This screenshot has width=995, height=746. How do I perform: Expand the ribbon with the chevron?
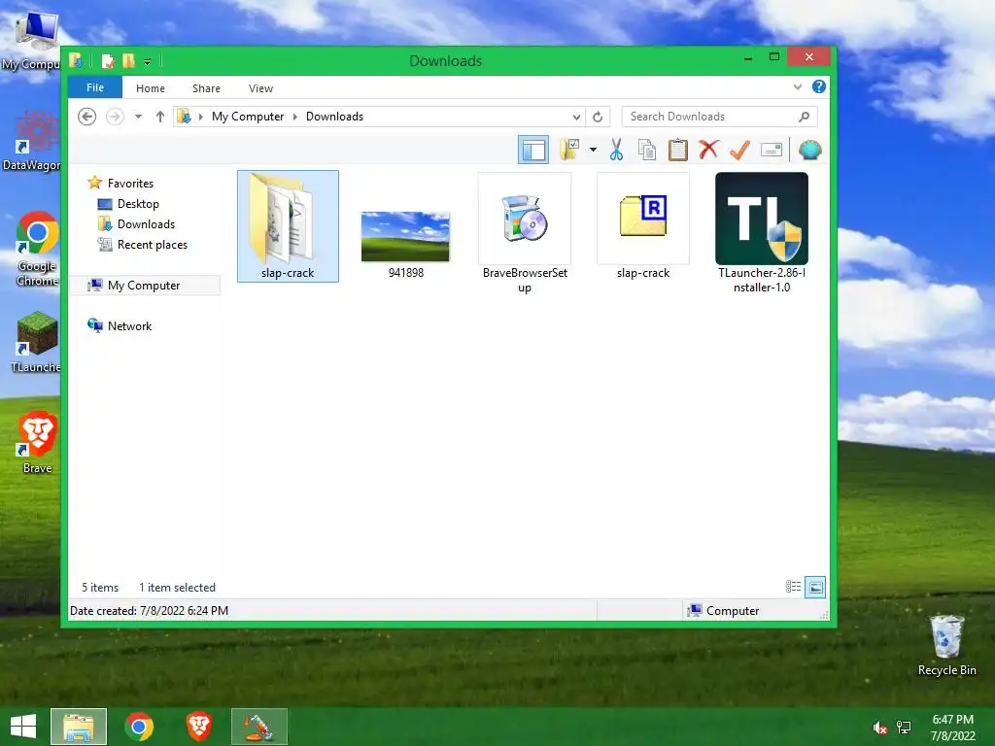[798, 86]
